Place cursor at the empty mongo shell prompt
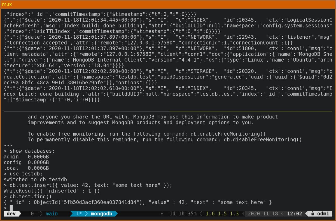Image resolution: width=336 pixels, height=221 pixels. [x=11, y=208]
